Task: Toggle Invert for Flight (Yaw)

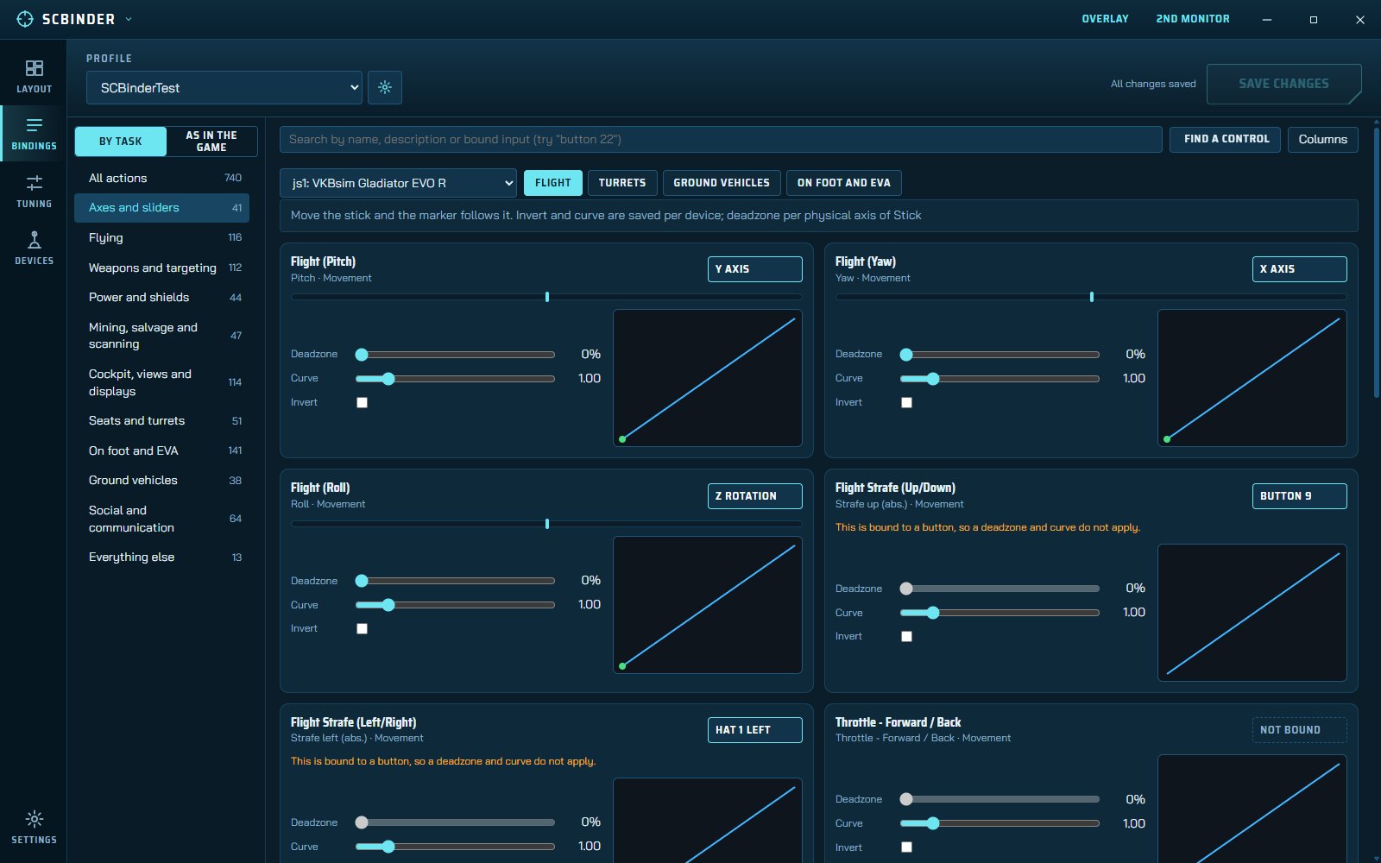Action: [906, 402]
